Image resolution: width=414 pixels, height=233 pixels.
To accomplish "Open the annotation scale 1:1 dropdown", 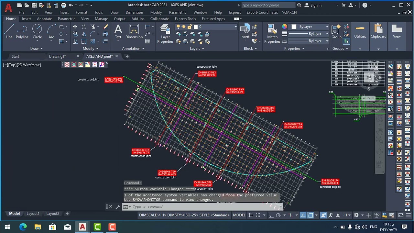I will [x=347, y=215].
